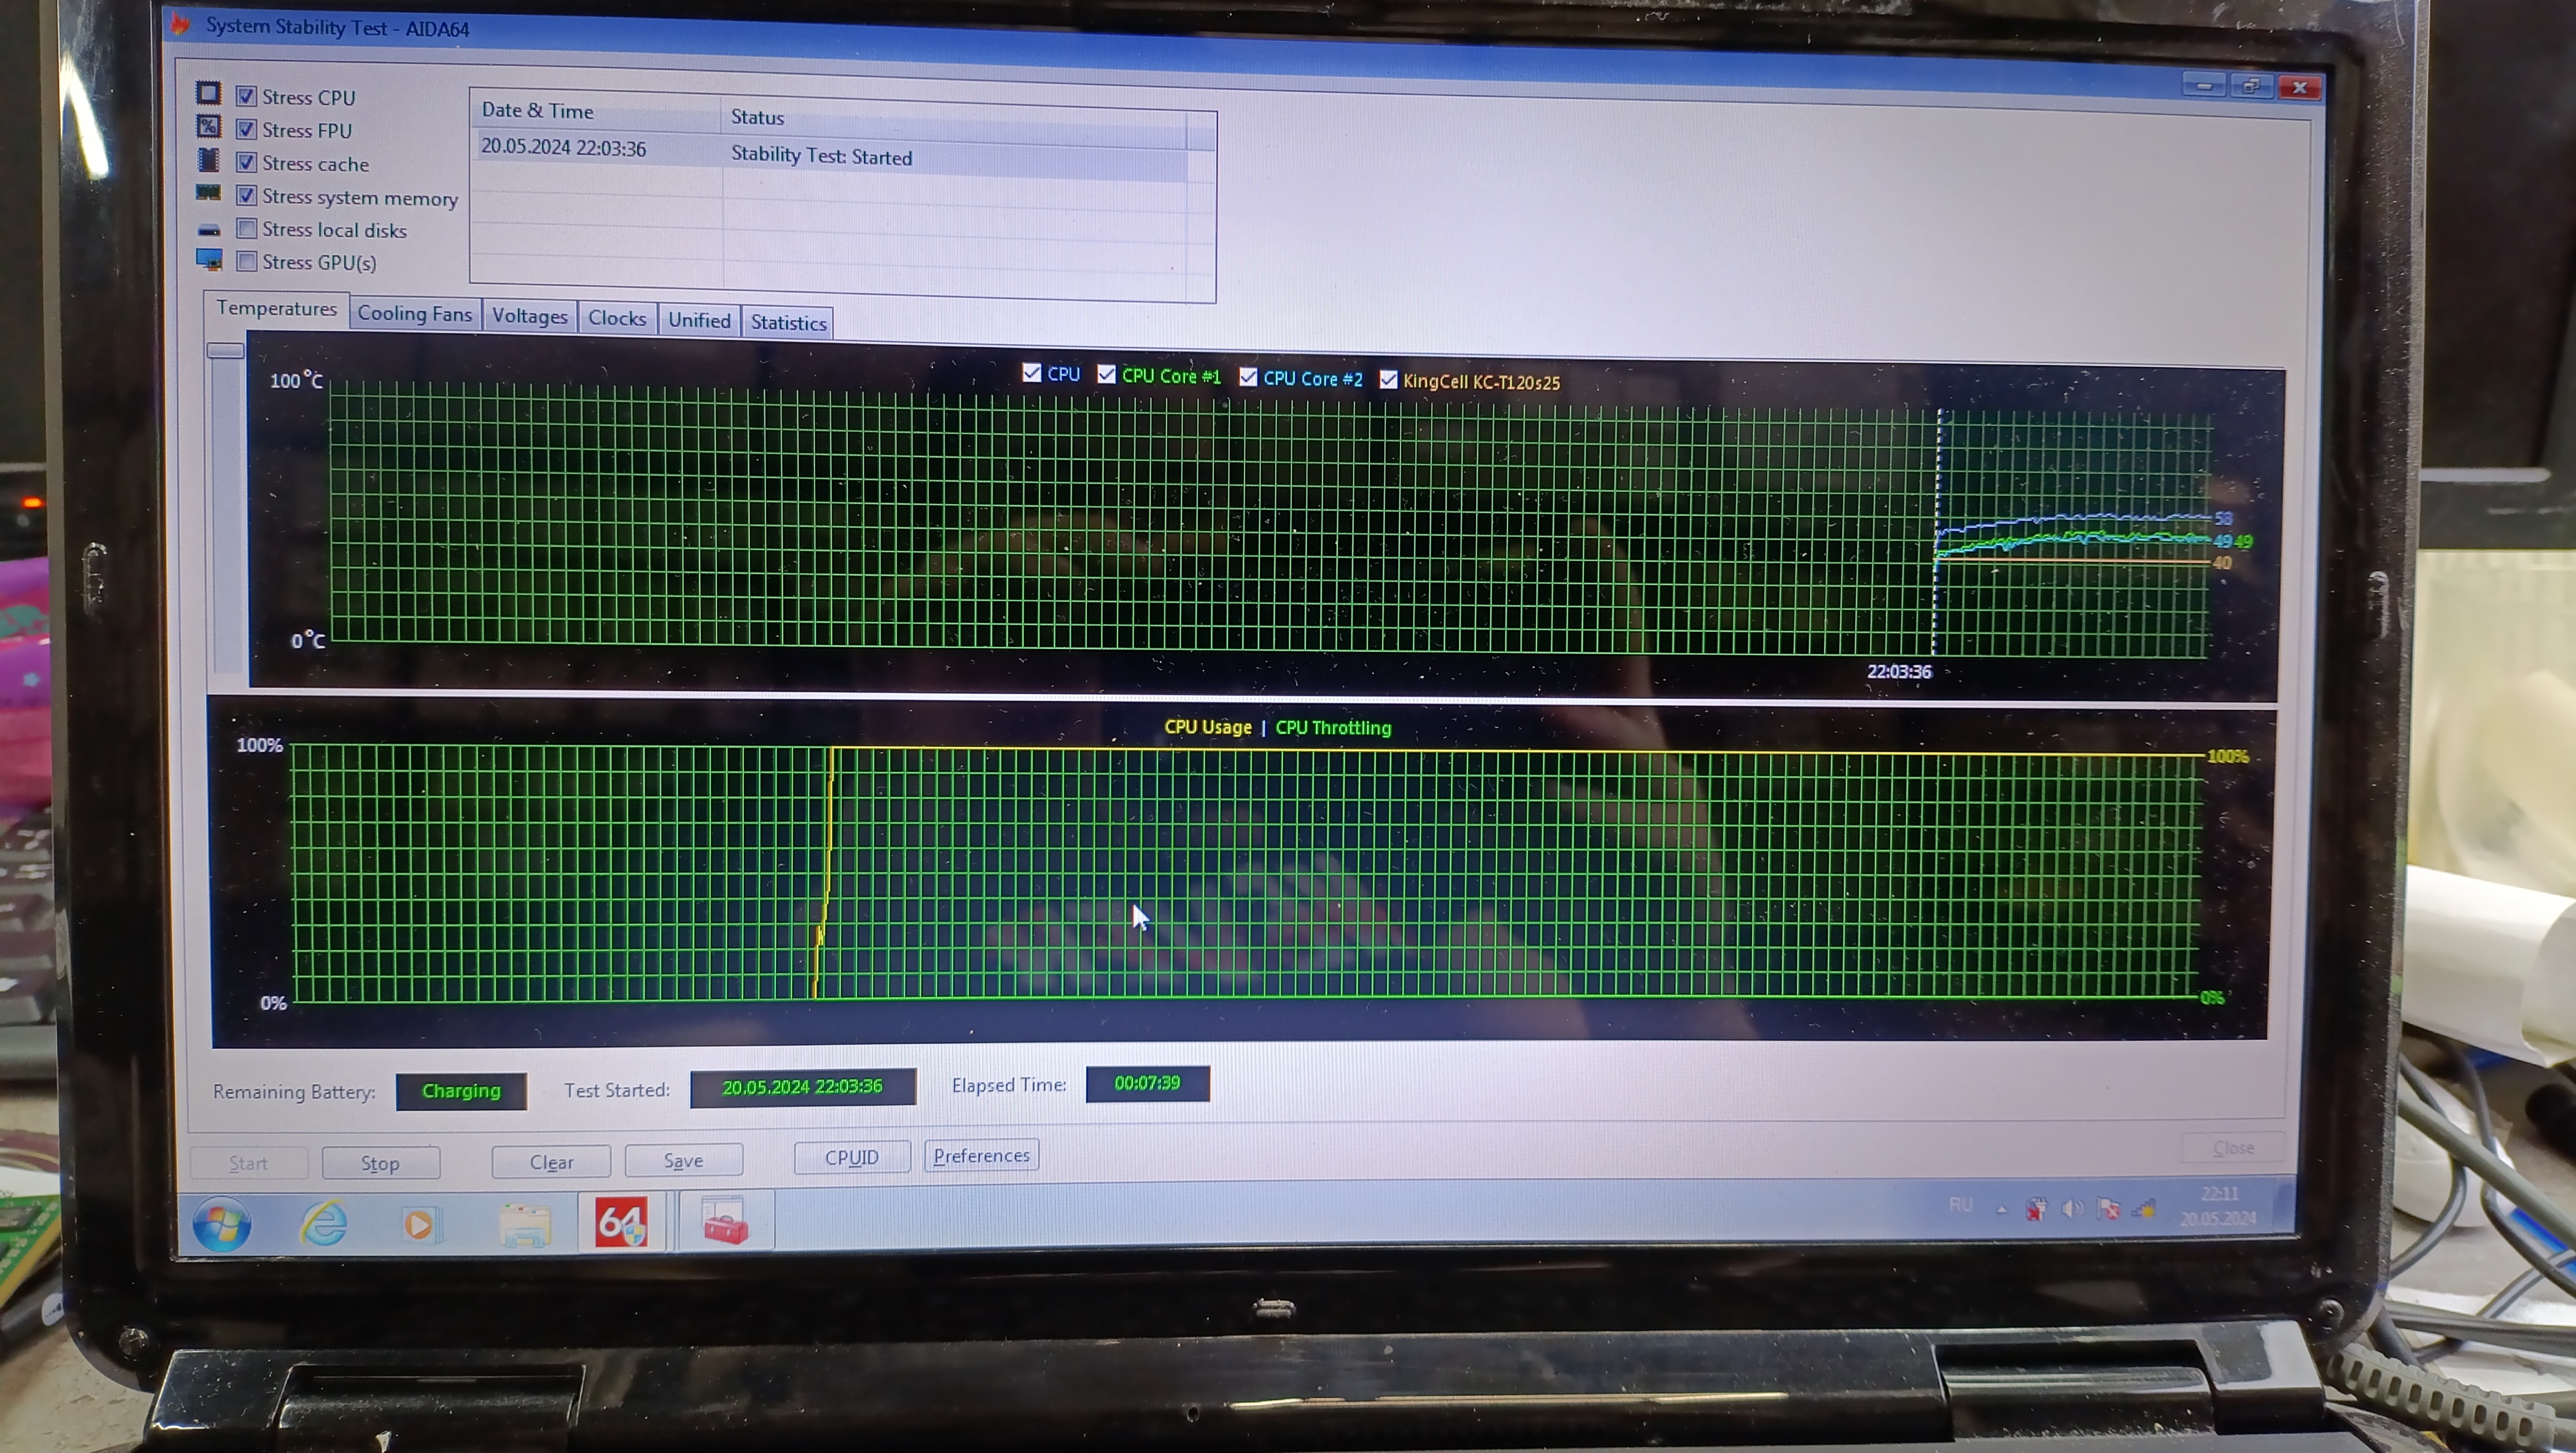Show hidden tray icons arrow
The width and height of the screenshot is (2576, 1453).
tap(2001, 1209)
